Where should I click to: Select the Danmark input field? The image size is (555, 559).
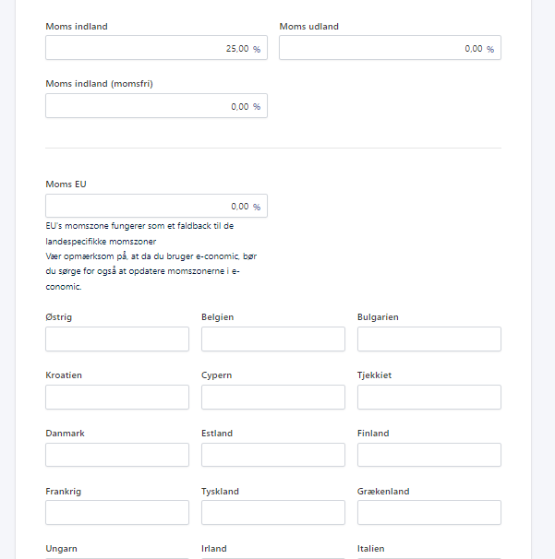(117, 455)
